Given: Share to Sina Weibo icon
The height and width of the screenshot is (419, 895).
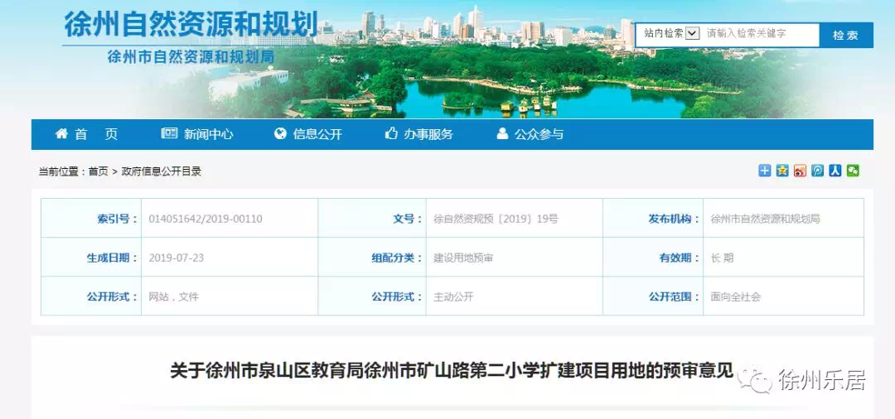Looking at the screenshot, I should point(801,171).
